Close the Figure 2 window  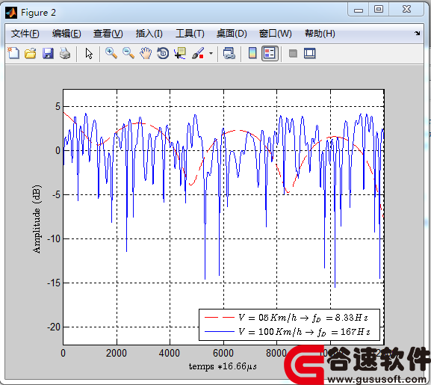point(406,10)
